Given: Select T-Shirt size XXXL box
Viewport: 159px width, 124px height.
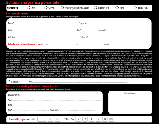Looking at the screenshot, I should pos(111,119).
